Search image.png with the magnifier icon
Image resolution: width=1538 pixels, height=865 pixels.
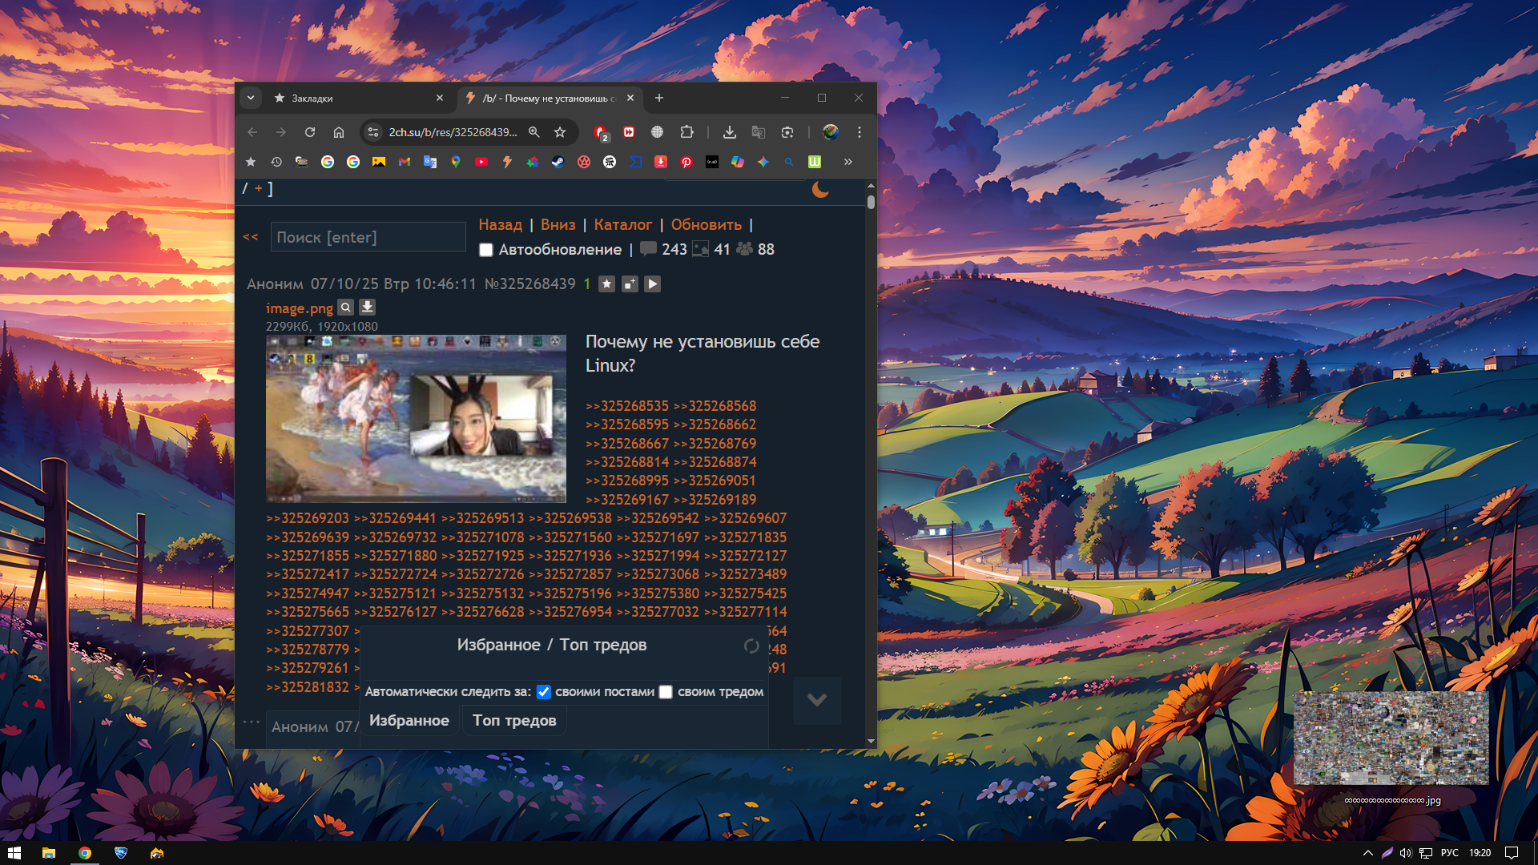345,308
